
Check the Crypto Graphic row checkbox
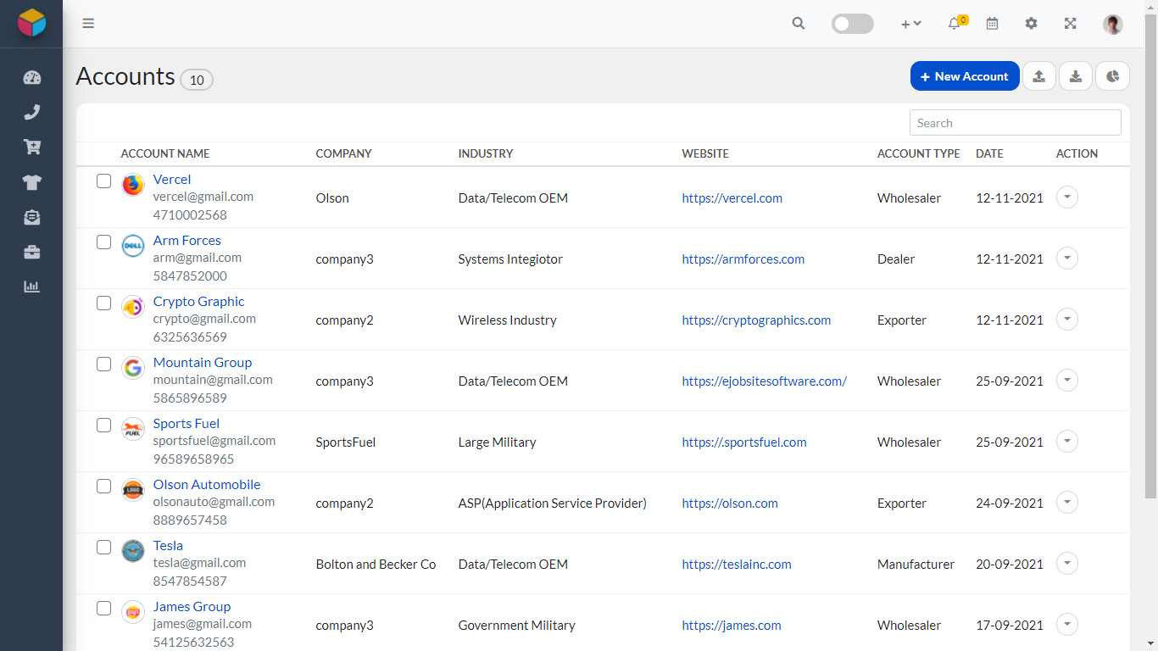[x=103, y=303]
